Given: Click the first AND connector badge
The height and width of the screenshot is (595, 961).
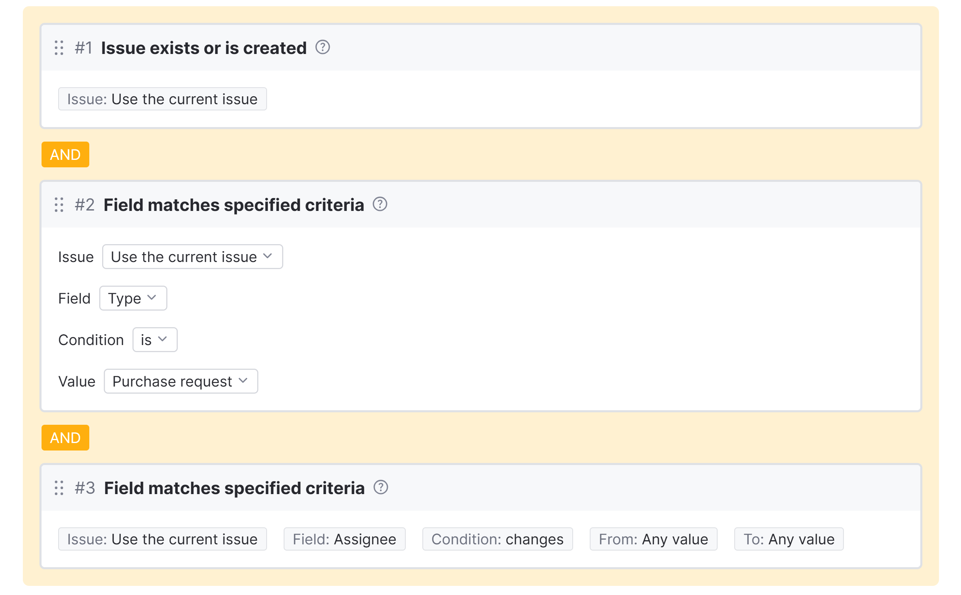Looking at the screenshot, I should (x=65, y=154).
